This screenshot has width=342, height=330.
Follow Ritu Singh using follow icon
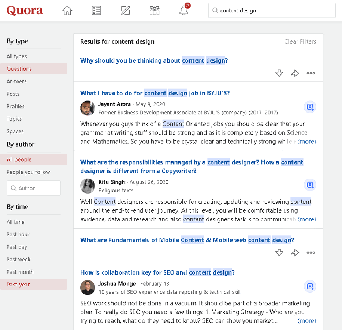click(310, 185)
